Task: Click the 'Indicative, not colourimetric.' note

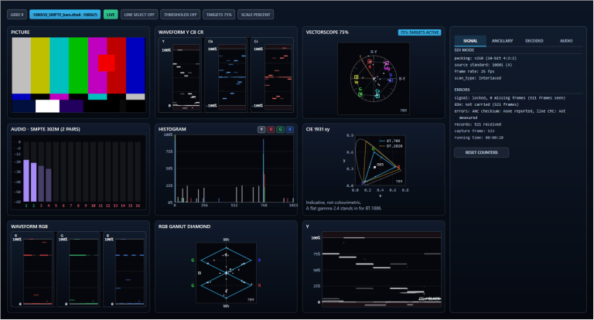Action: (333, 203)
